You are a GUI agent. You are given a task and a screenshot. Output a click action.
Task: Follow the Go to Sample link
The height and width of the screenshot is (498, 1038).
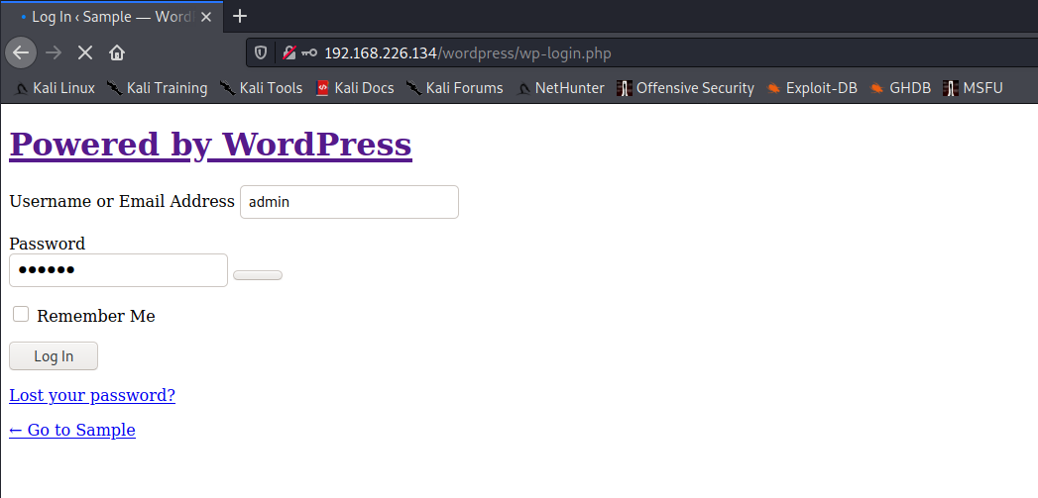[x=72, y=430]
